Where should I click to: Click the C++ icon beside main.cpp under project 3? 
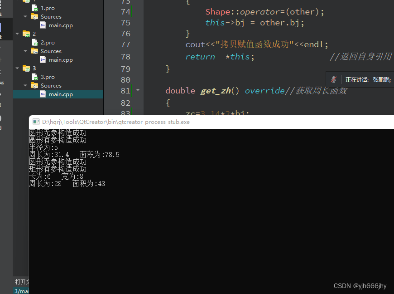point(43,94)
